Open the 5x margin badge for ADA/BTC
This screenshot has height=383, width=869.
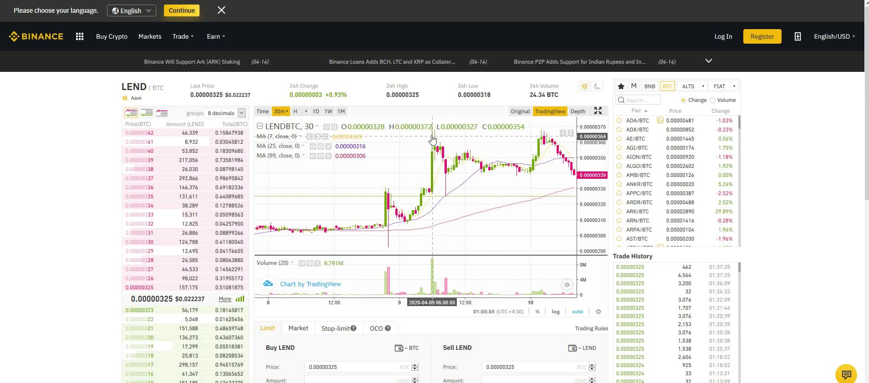coord(660,121)
